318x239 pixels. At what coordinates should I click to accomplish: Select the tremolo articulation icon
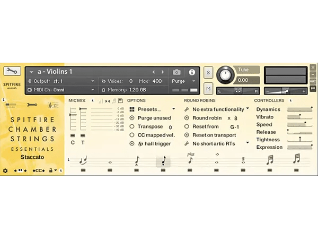pyautogui.click(x=243, y=160)
